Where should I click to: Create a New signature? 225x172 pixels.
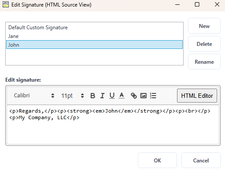coord(204,26)
